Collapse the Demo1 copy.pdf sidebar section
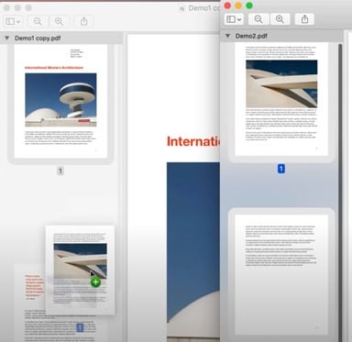The width and height of the screenshot is (352, 342). [x=6, y=39]
